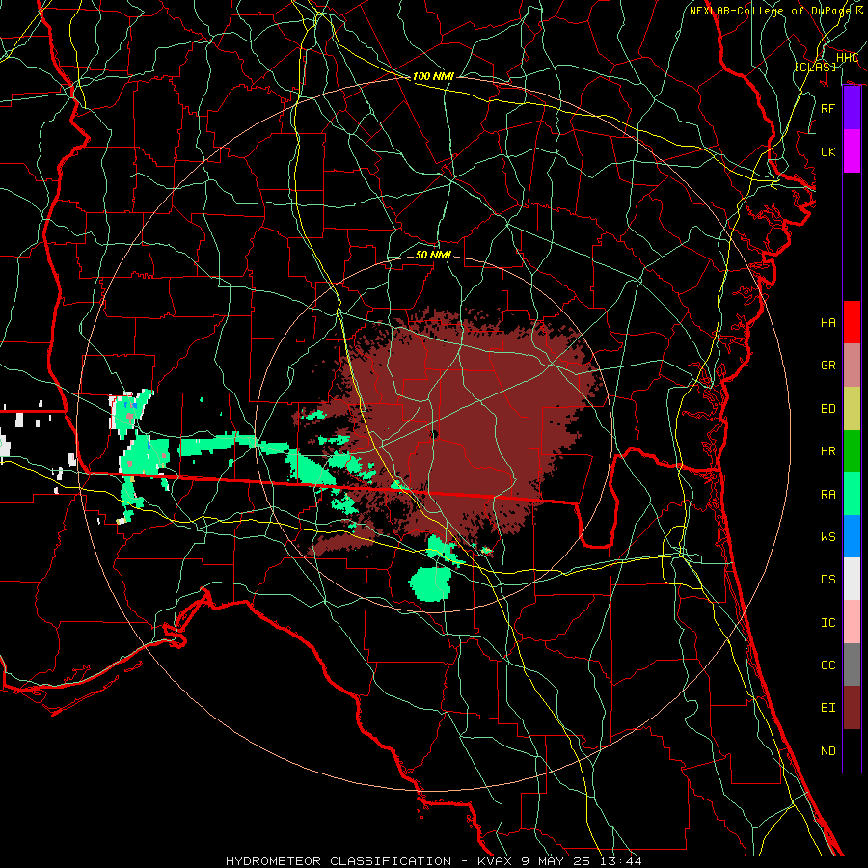
Task: Pick the RA bright green legend swatch
Action: [x=851, y=494]
